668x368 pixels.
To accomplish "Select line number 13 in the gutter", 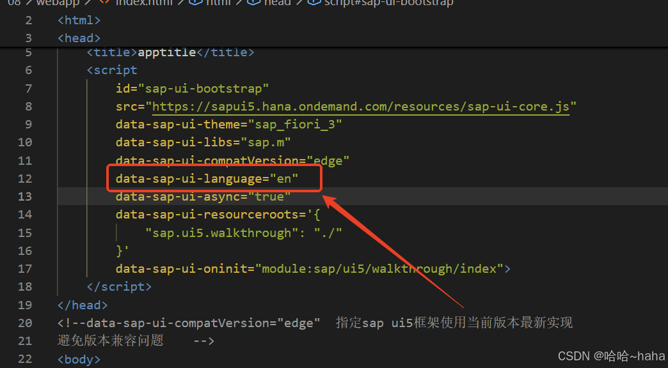I will click(x=25, y=197).
